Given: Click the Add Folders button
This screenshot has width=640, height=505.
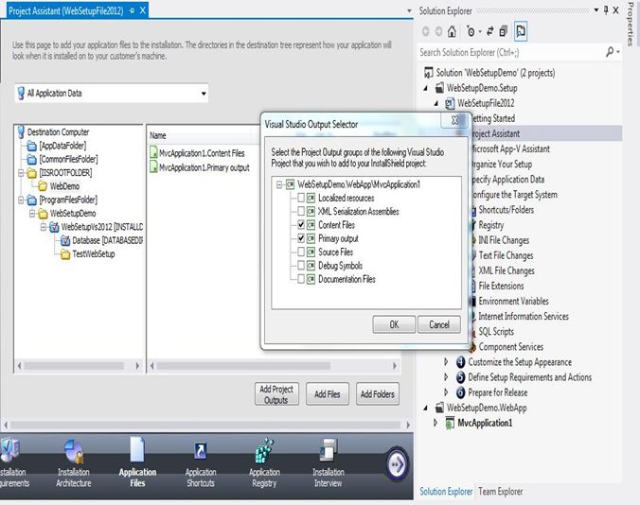Looking at the screenshot, I should (x=378, y=394).
